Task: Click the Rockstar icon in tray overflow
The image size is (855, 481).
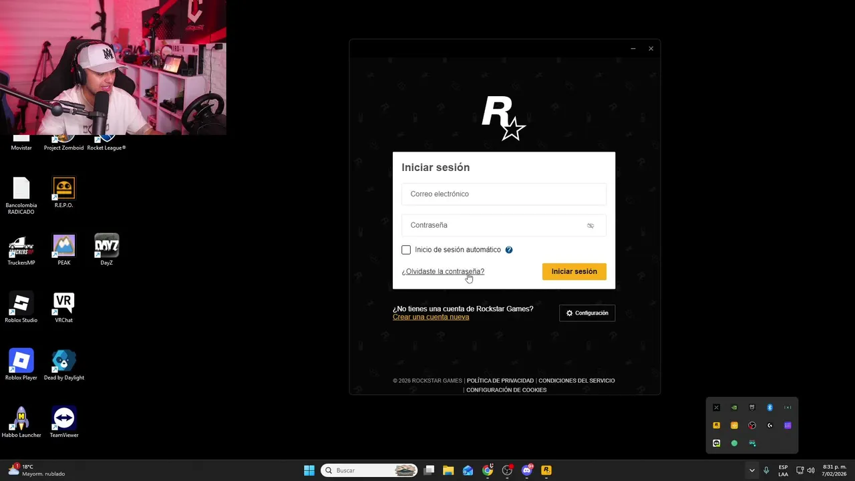Action: (x=716, y=426)
